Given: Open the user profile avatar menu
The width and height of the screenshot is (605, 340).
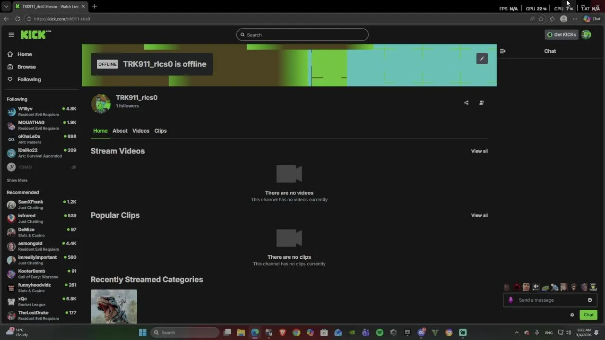Looking at the screenshot, I should click(x=586, y=34).
